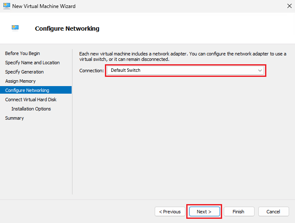Viewport: 295px width, 223px height.
Task: Open the Specify Name and Location step
Action: coord(32,63)
